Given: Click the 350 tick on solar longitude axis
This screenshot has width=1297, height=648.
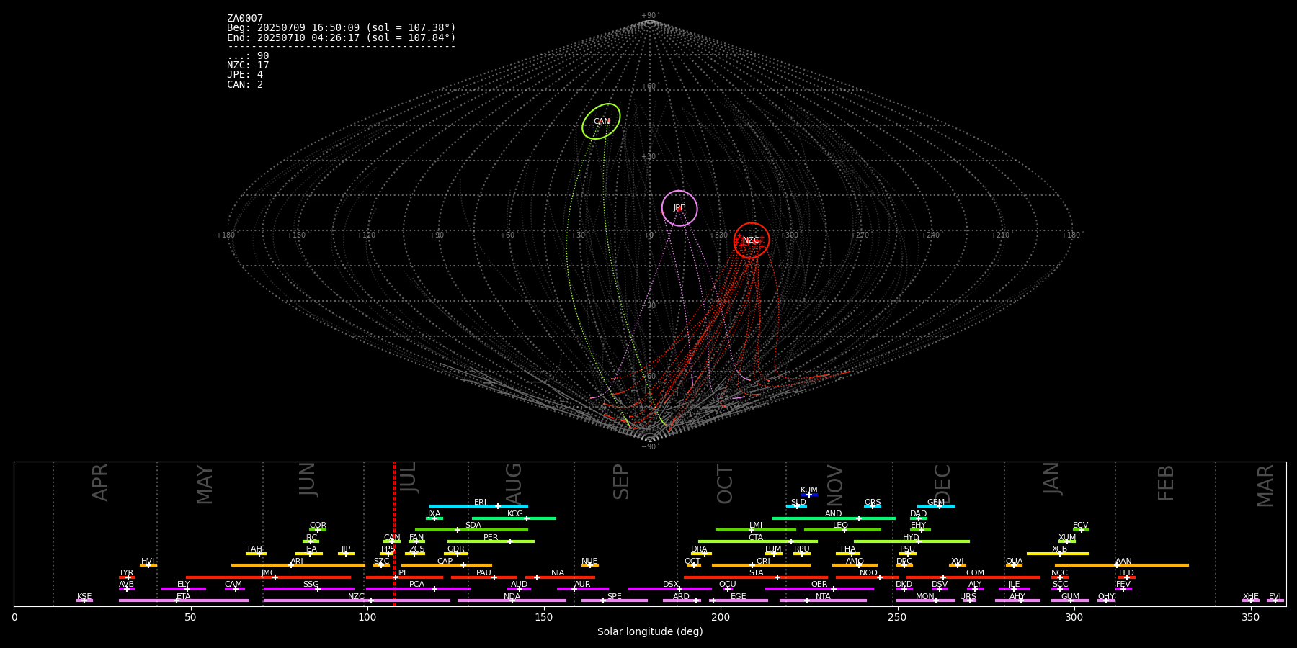Looking at the screenshot, I should tap(1250, 617).
